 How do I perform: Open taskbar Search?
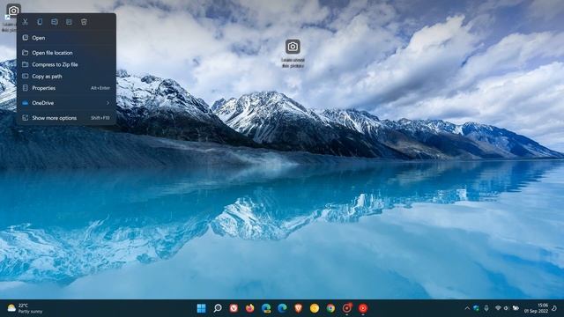tap(218, 308)
